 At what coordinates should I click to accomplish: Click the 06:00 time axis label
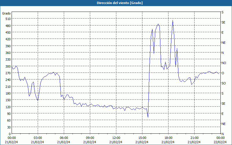click(x=64, y=138)
